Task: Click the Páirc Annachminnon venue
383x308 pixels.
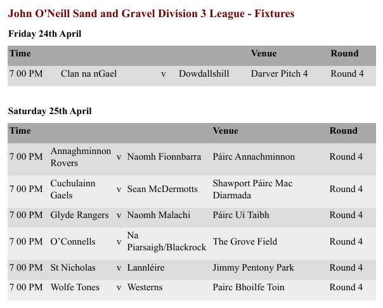Action: pos(254,157)
